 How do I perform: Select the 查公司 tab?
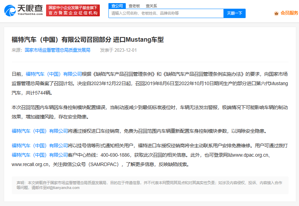coord(118,6)
